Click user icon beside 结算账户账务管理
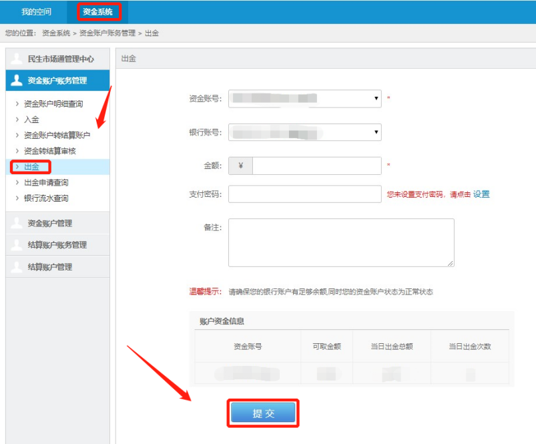Screen dimensions: 536x444 coord(16,245)
